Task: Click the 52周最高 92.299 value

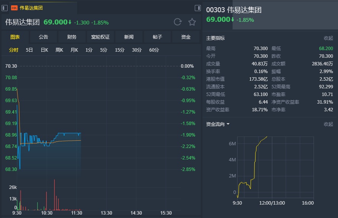Action: 326,86
